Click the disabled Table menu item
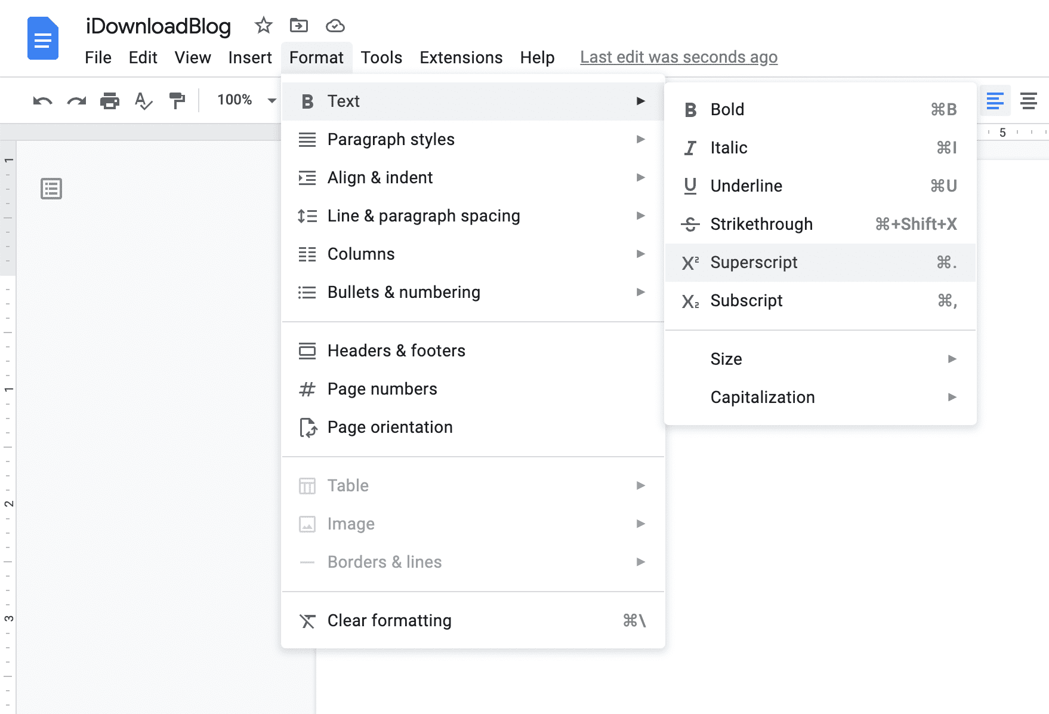Screen dimensions: 1049x714 (473, 486)
